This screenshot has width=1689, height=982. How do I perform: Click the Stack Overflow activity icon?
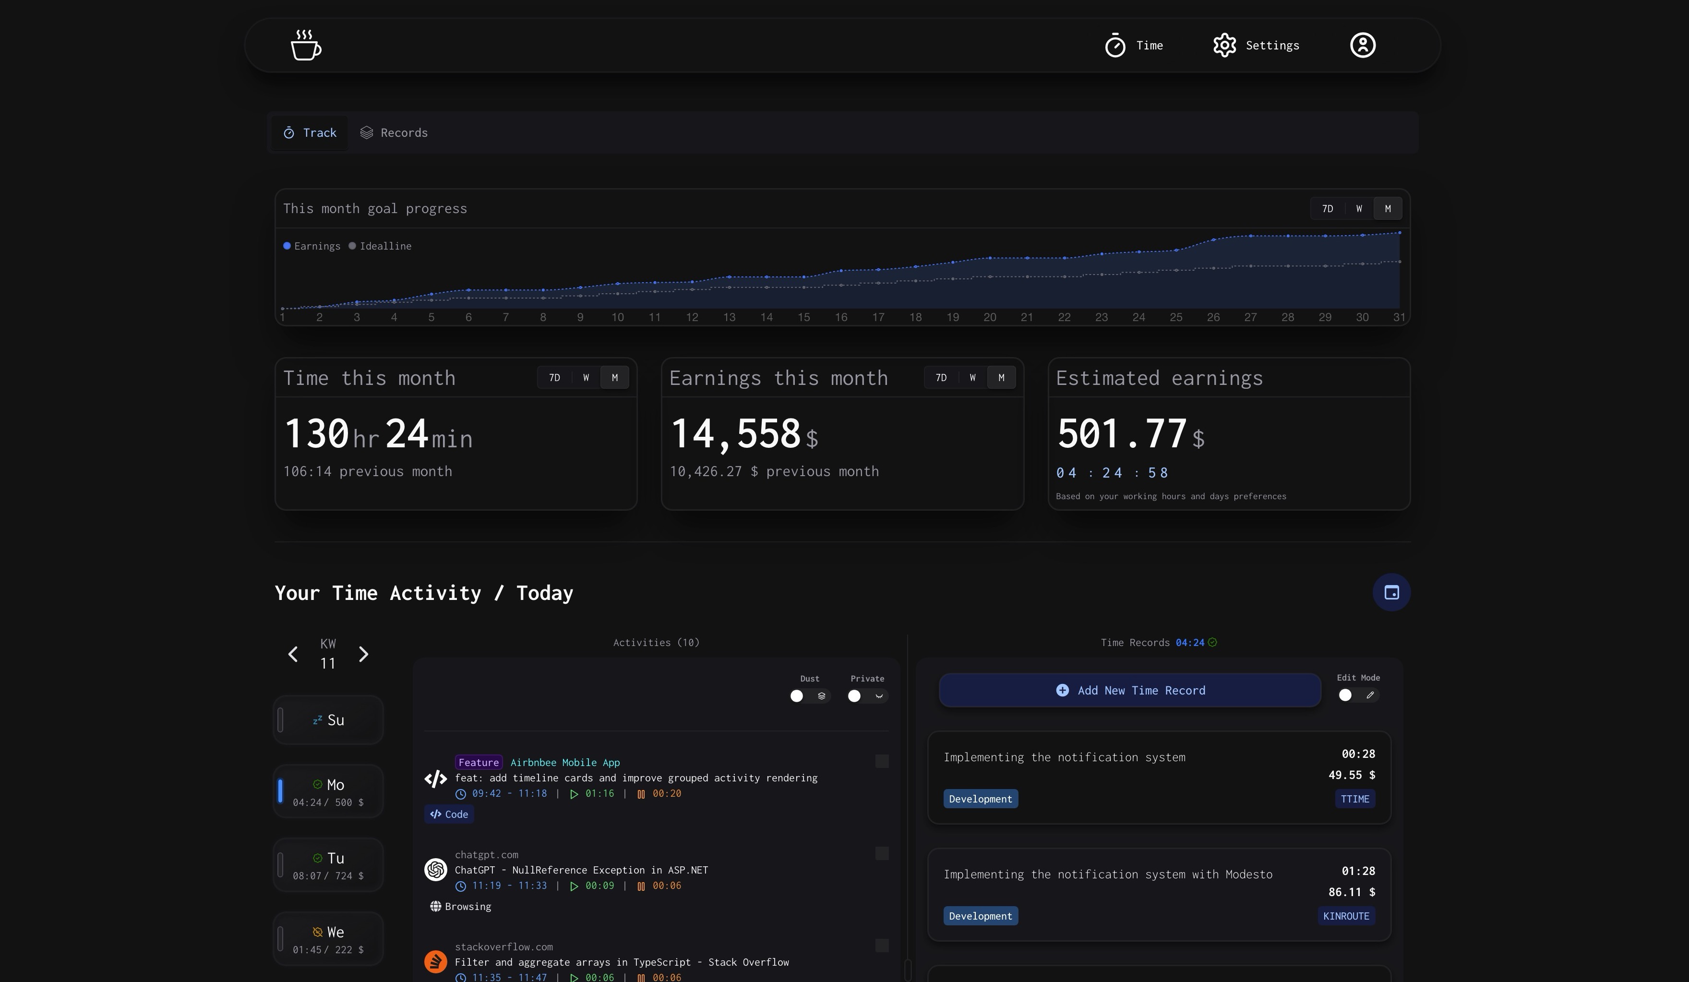point(436,961)
